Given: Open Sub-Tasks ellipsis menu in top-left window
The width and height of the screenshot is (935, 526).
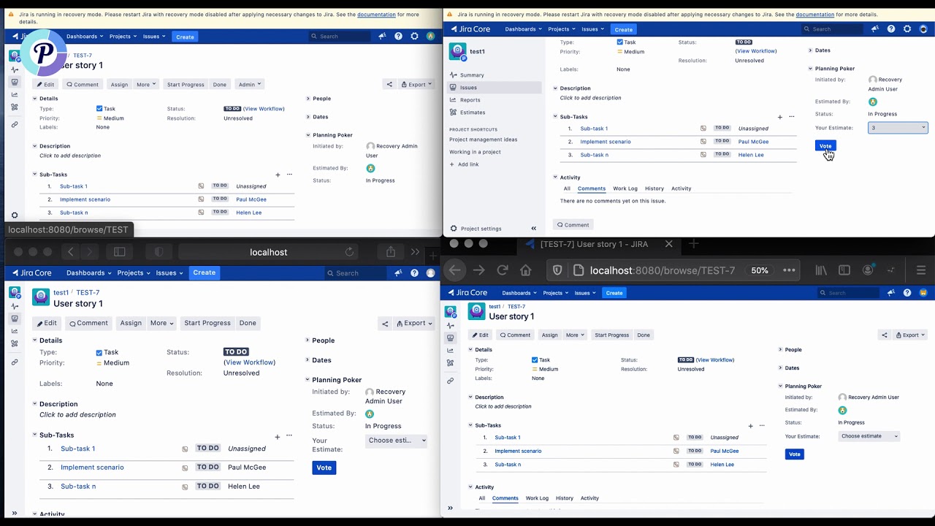Looking at the screenshot, I should (x=289, y=175).
